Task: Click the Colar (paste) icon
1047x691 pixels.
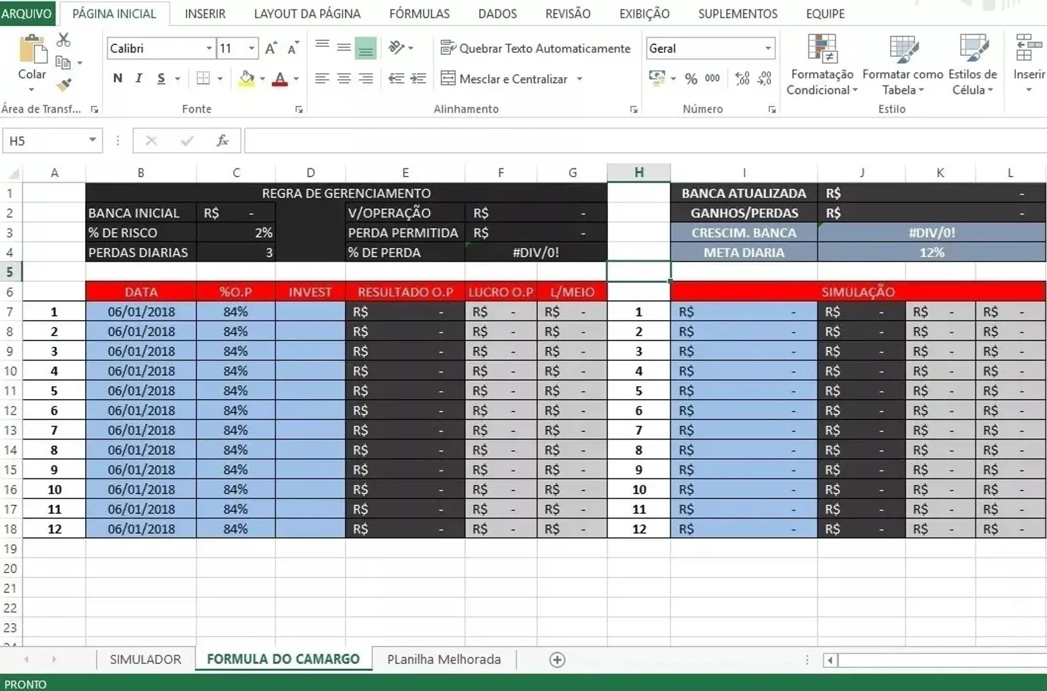Action: [x=32, y=50]
